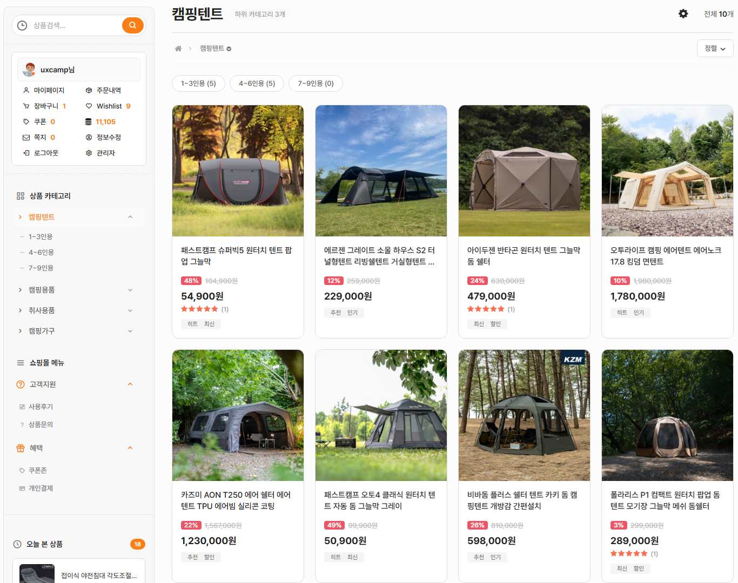The height and width of the screenshot is (583, 738).
Task: Open 마이페이지 from the user panel
Action: 49,91
